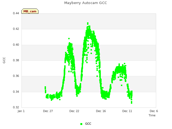Click the Dec 22 x-axis label

pyautogui.click(x=74, y=111)
